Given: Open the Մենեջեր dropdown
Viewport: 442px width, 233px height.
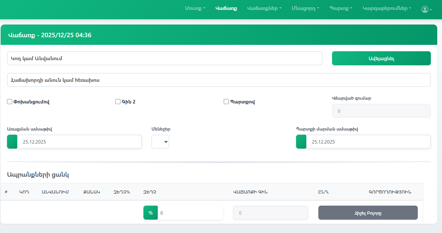Looking at the screenshot, I should click(x=160, y=142).
